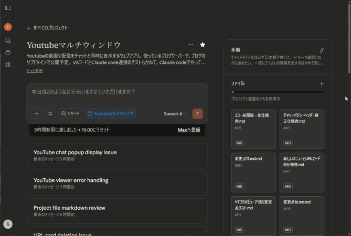The width and height of the screenshot is (351, 236).
Task: Open the tools settings sliders icon
Action: 50,114
